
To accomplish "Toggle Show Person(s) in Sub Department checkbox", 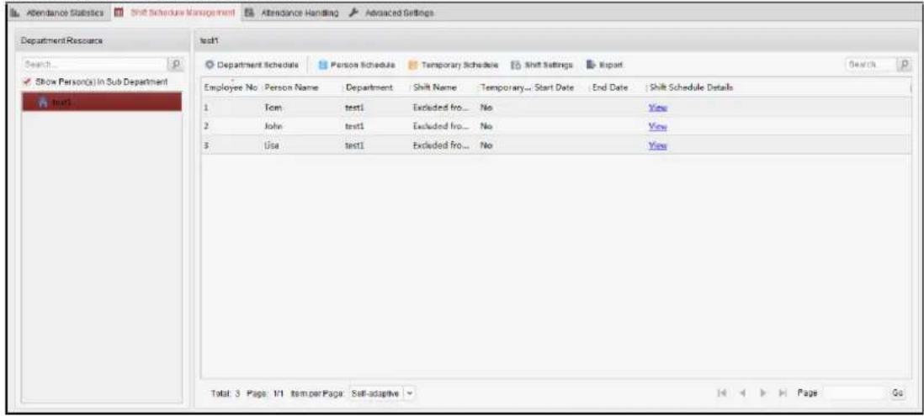I will [26, 82].
